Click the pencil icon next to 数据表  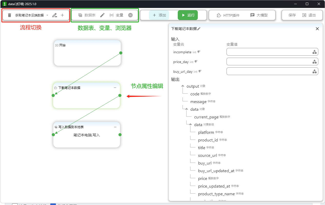[102, 15]
